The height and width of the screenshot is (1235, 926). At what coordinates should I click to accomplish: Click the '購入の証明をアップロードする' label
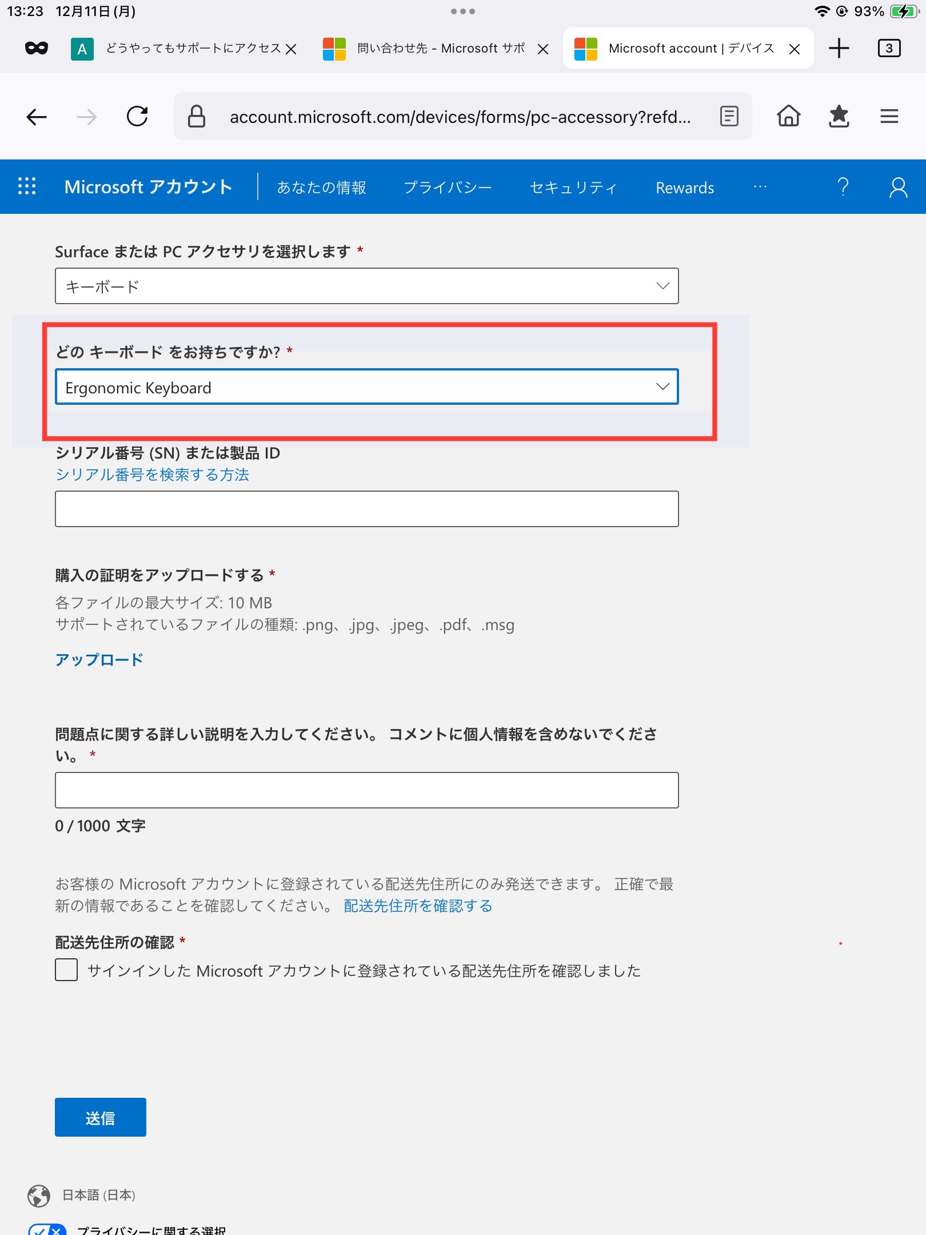tap(159, 575)
